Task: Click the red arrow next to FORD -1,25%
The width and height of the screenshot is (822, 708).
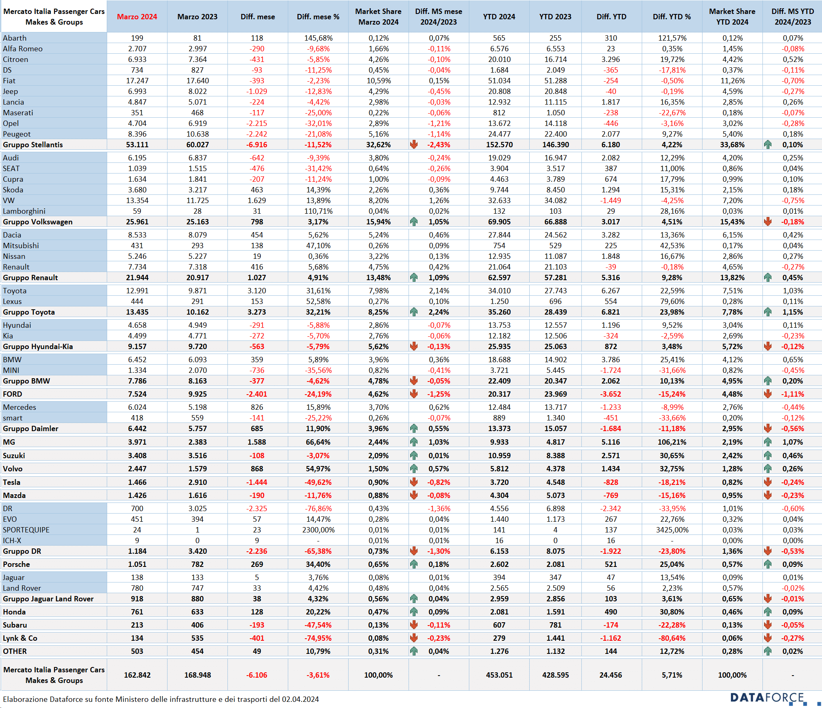Action: [x=414, y=394]
